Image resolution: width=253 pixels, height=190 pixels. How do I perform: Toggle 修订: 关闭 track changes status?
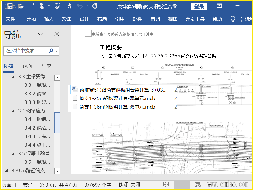tap(129, 185)
